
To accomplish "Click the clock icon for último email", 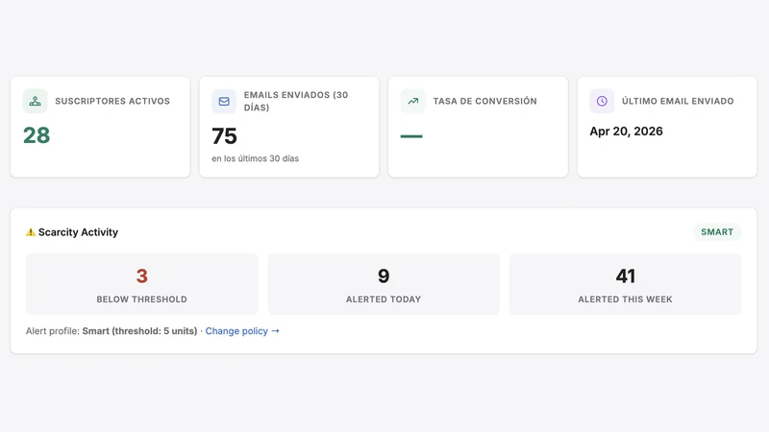I will 602,102.
